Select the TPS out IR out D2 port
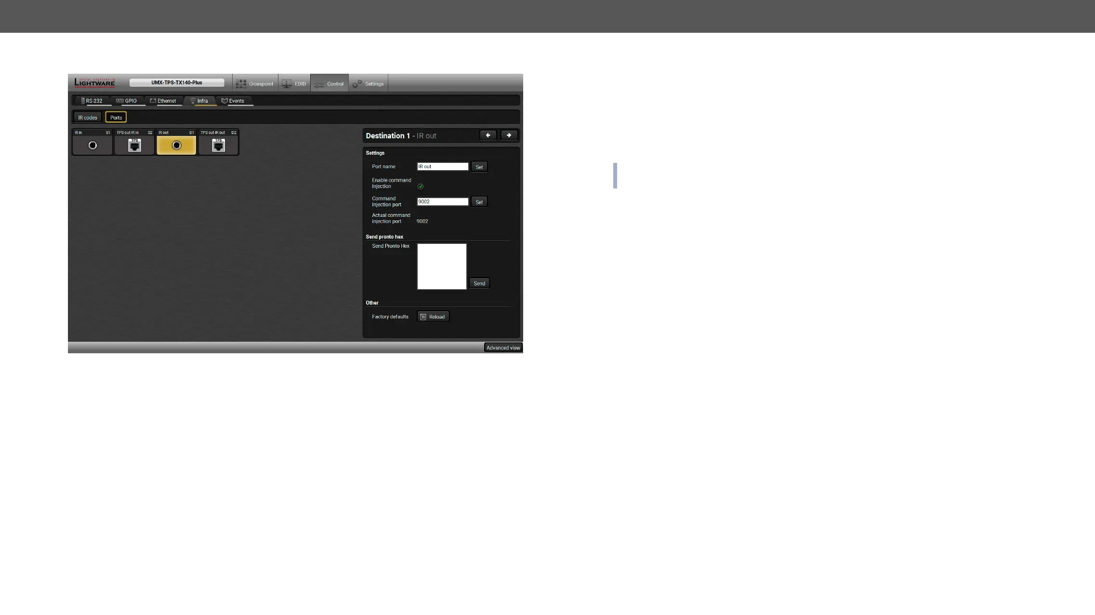This screenshot has height=615, width=1095. click(218, 145)
